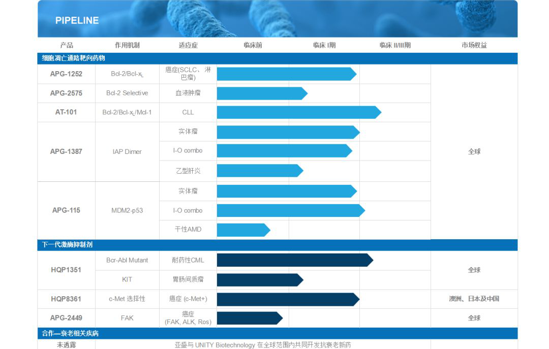Click the KIT mechanism cell

[127, 279]
